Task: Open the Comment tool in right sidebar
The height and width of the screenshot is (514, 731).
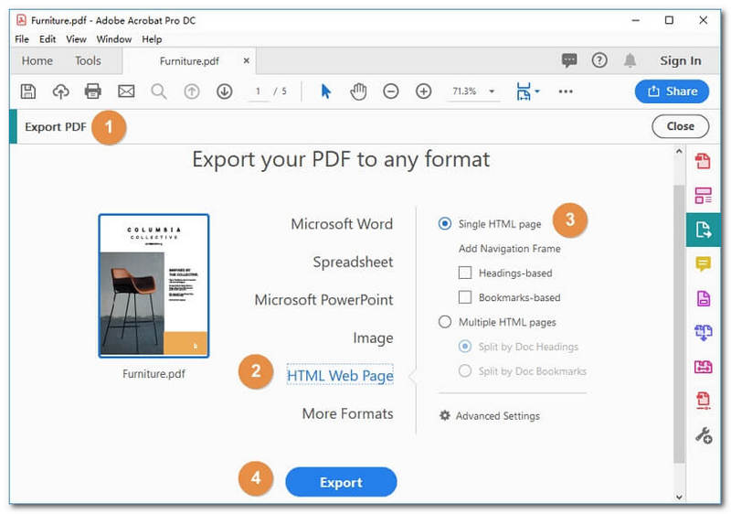Action: pyautogui.click(x=703, y=263)
